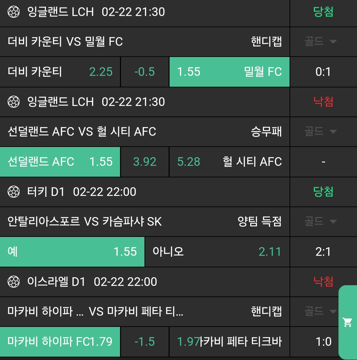Pick the draw odds 3.92
This screenshot has width=357, height=360.
click(145, 162)
